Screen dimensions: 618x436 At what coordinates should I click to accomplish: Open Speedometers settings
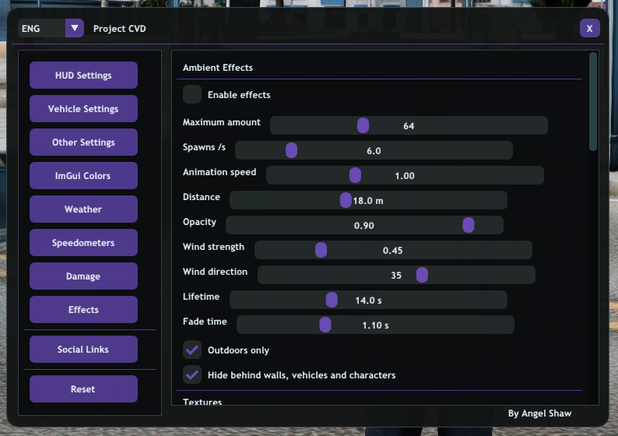[83, 243]
